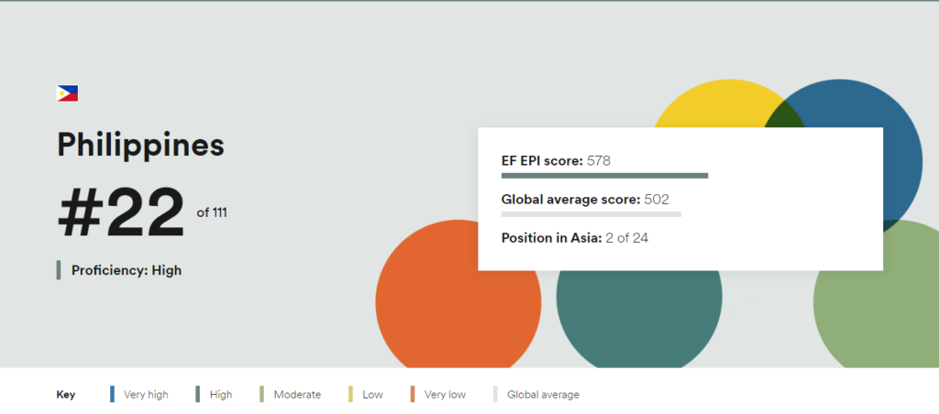Click the yellow 'Low' key swatch
This screenshot has width=939, height=414.
point(350,394)
